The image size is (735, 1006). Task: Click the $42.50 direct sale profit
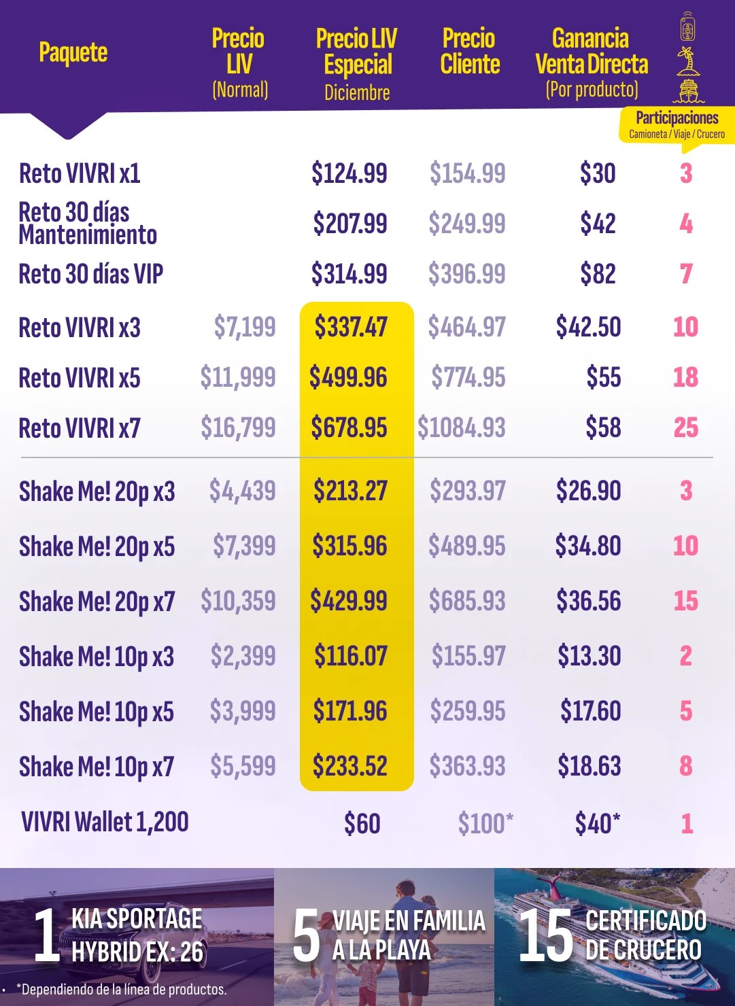pyautogui.click(x=588, y=327)
